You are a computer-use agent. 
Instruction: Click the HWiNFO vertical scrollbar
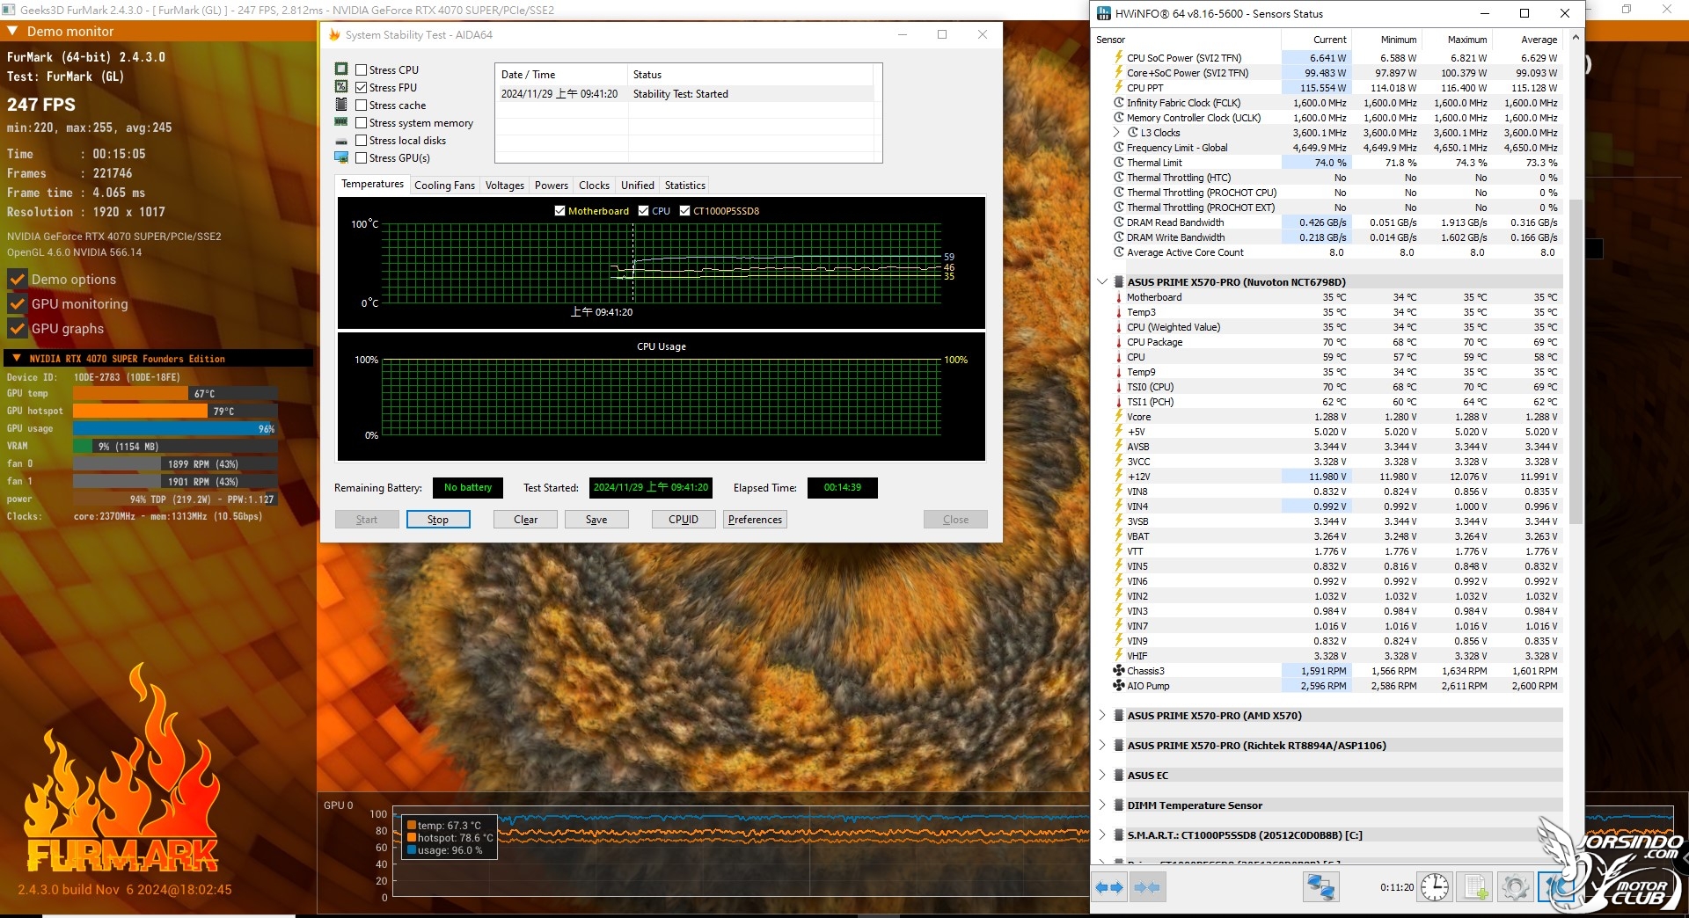(x=1576, y=361)
